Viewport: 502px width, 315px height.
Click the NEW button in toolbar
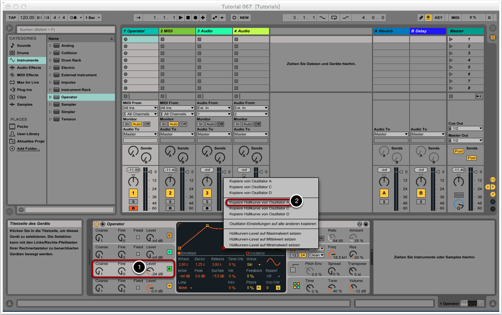point(244,17)
